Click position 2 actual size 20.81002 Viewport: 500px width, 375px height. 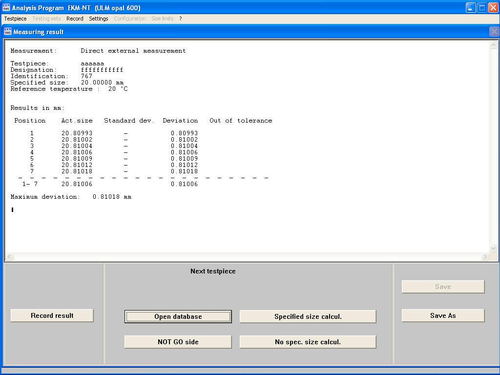point(77,140)
